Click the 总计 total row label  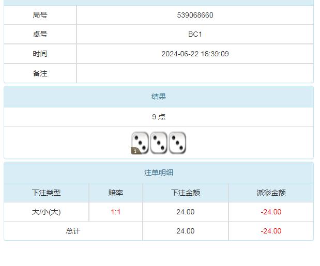73,231
